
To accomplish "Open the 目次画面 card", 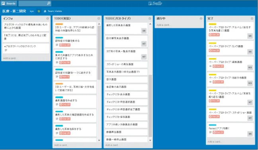I will (x=126, y=79).
